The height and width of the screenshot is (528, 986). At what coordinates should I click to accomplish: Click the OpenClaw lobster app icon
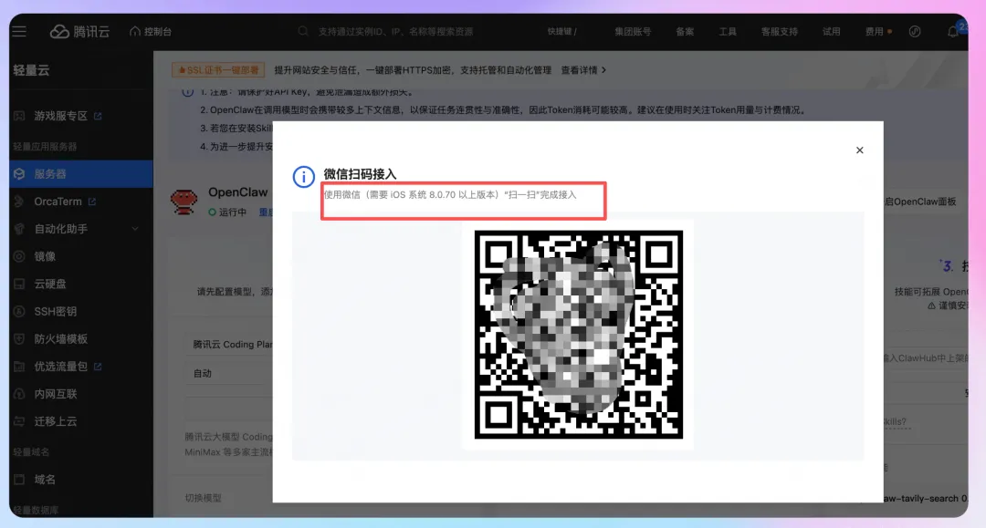click(184, 202)
